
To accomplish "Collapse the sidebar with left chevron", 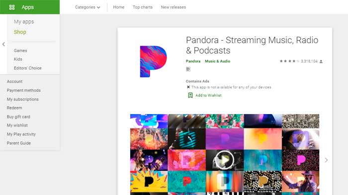I will [3, 44].
